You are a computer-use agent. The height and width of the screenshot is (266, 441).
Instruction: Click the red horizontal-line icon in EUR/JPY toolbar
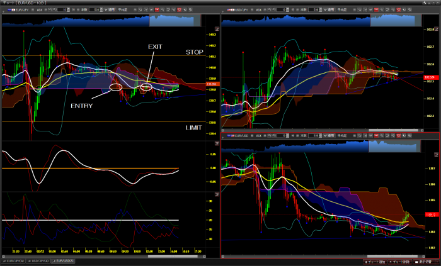point(157,10)
